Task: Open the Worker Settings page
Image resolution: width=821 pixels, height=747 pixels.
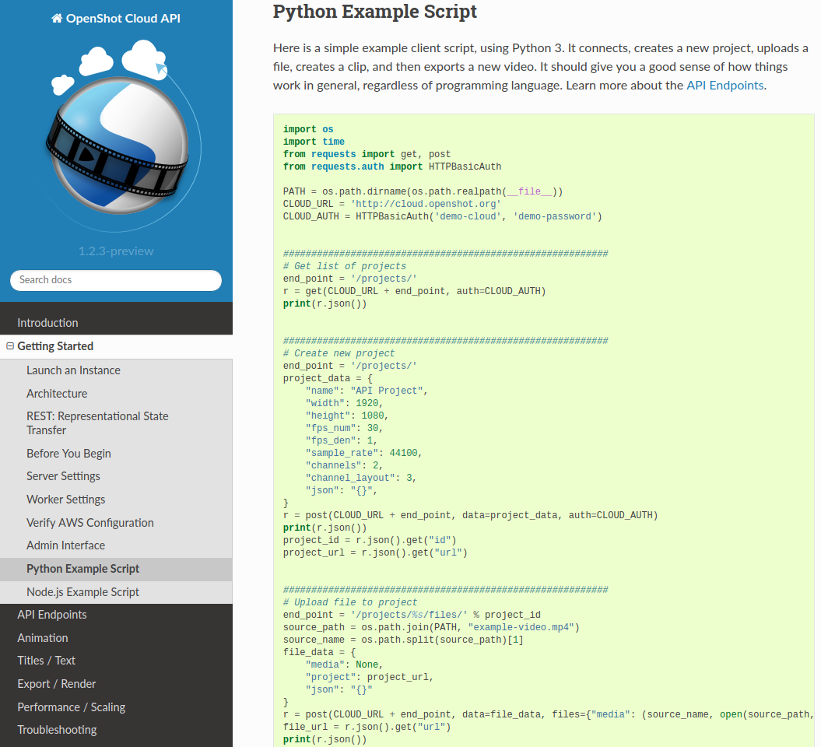Action: pyautogui.click(x=65, y=499)
